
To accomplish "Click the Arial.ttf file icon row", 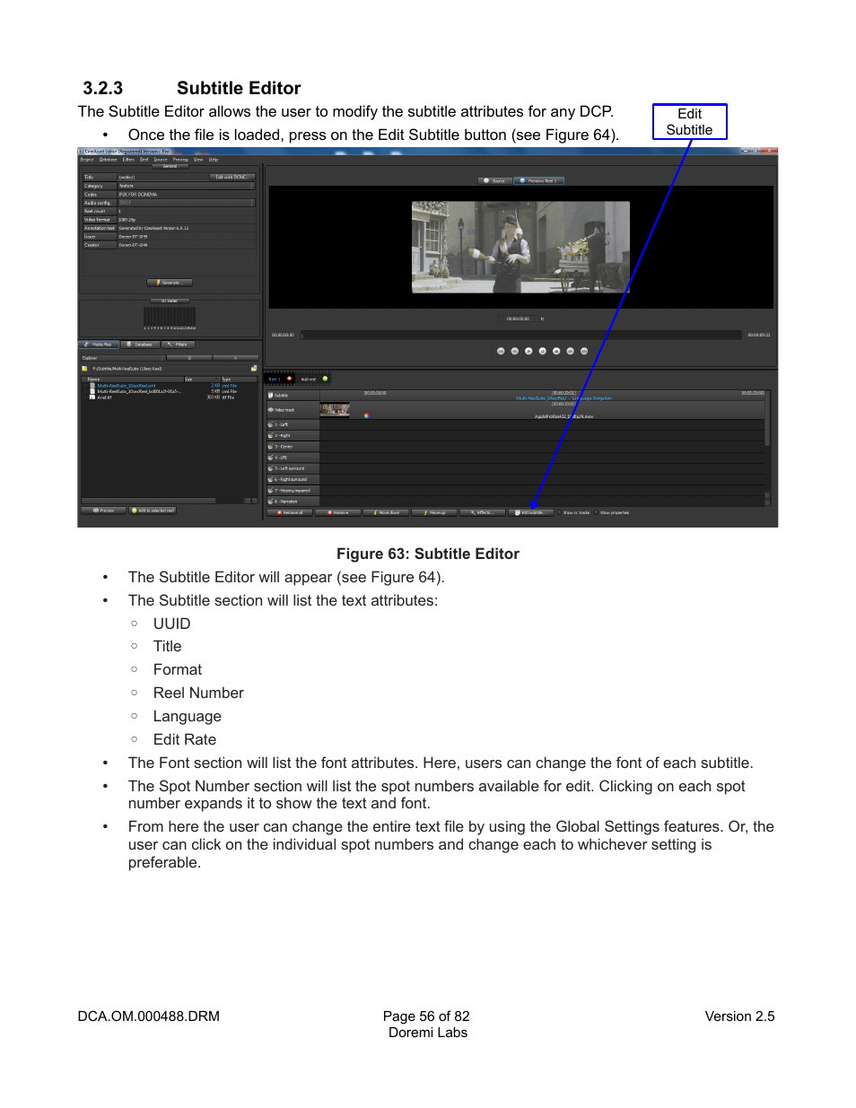I will point(92,397).
